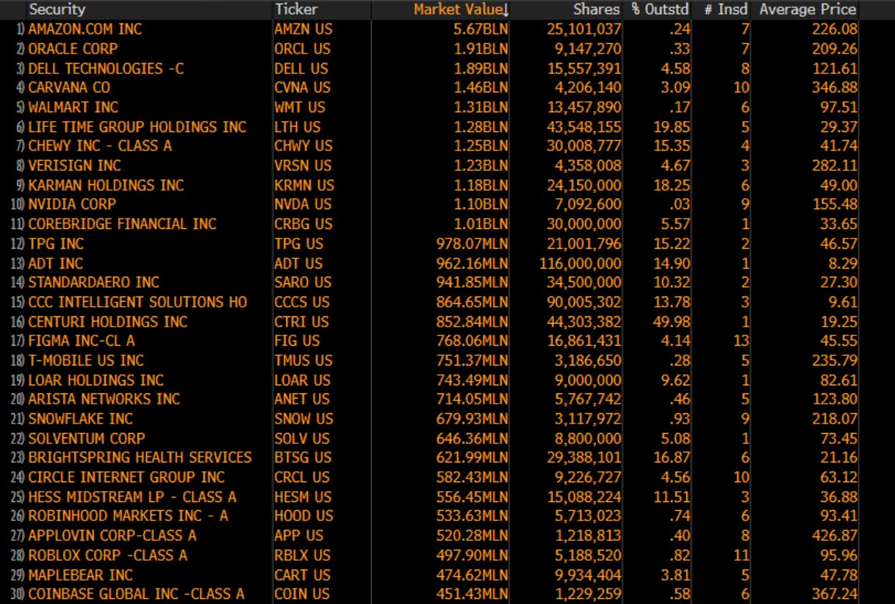Click ticker NVDA US
The image size is (895, 604).
pos(303,204)
